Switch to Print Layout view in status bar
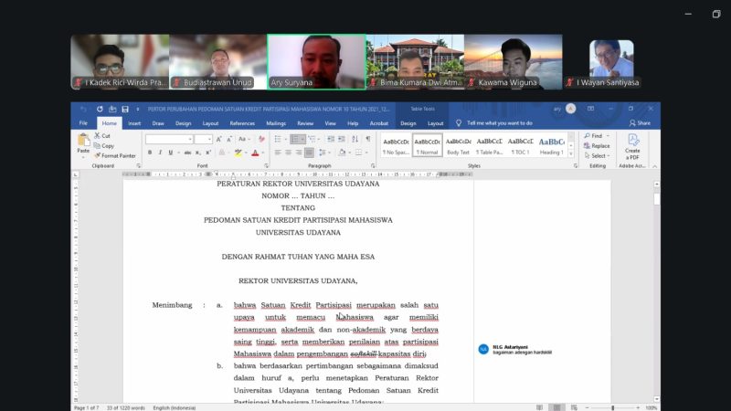Screen dimensions: 731x411 tap(556, 407)
